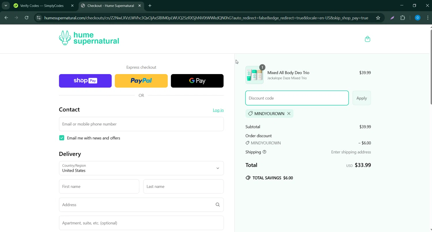Click the browser address bar URL

pos(206,18)
